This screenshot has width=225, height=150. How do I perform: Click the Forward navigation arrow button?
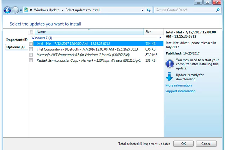coord(15,10)
